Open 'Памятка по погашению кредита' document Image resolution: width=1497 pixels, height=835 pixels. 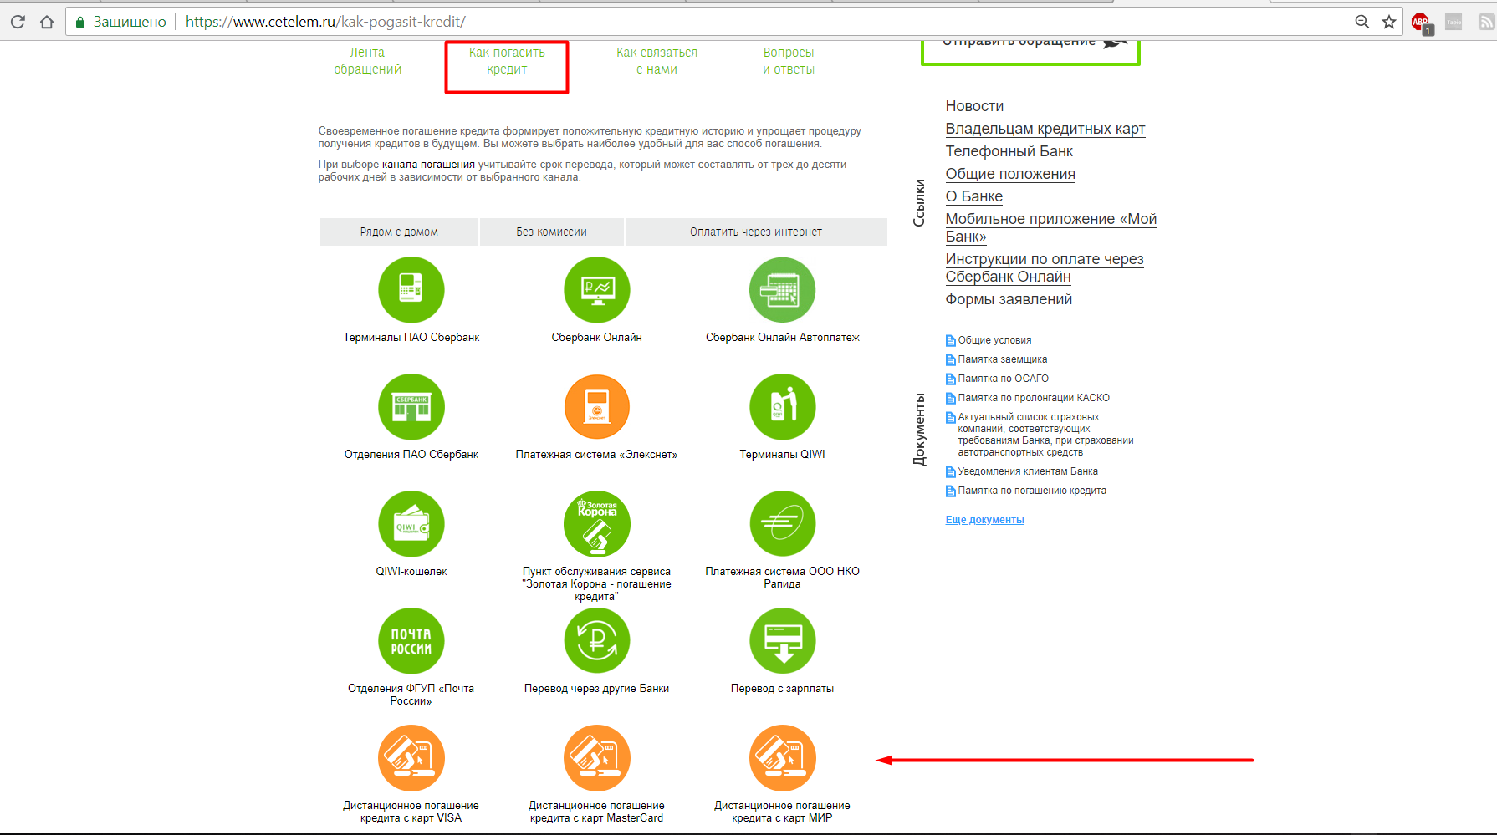(1031, 491)
